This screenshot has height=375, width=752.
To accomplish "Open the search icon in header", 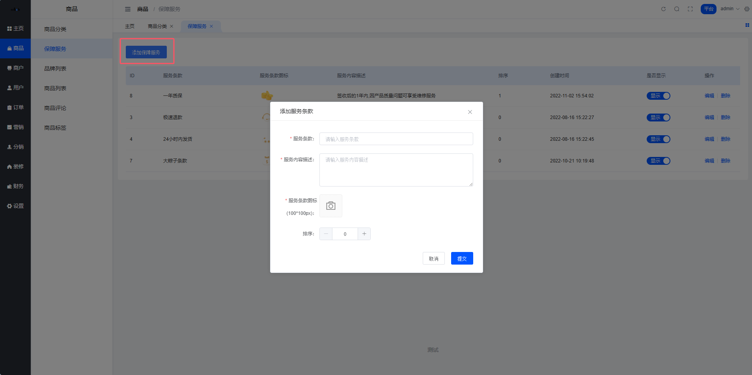I will (677, 9).
